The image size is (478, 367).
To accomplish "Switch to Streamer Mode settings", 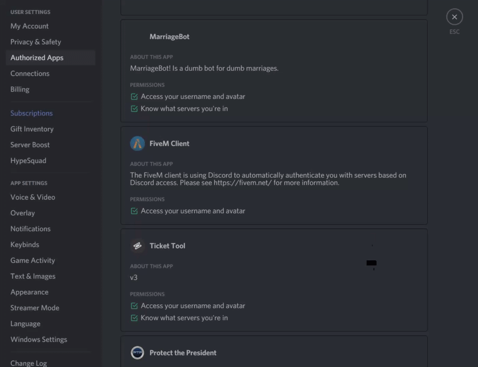I will [x=35, y=308].
